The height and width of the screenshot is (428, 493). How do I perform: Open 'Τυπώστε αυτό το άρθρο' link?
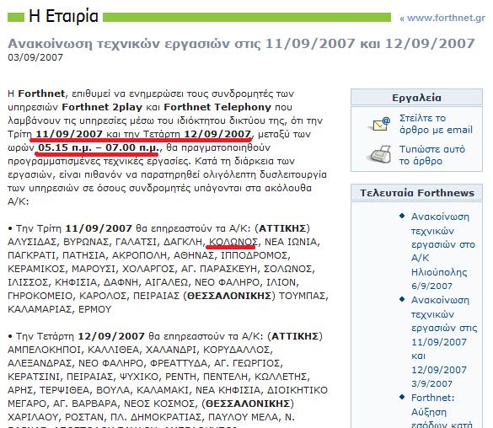432,155
